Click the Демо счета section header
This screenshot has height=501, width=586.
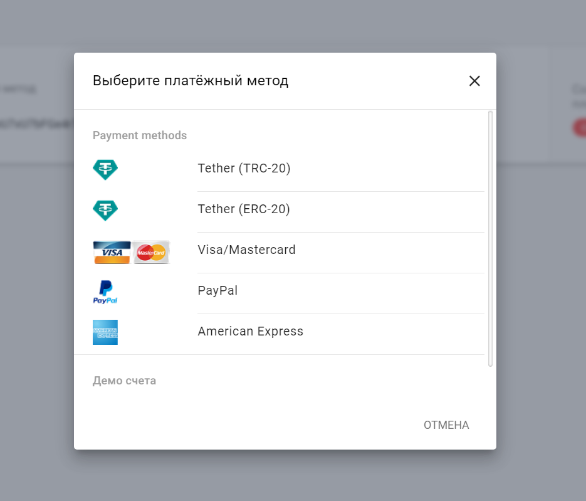pyautogui.click(x=124, y=381)
